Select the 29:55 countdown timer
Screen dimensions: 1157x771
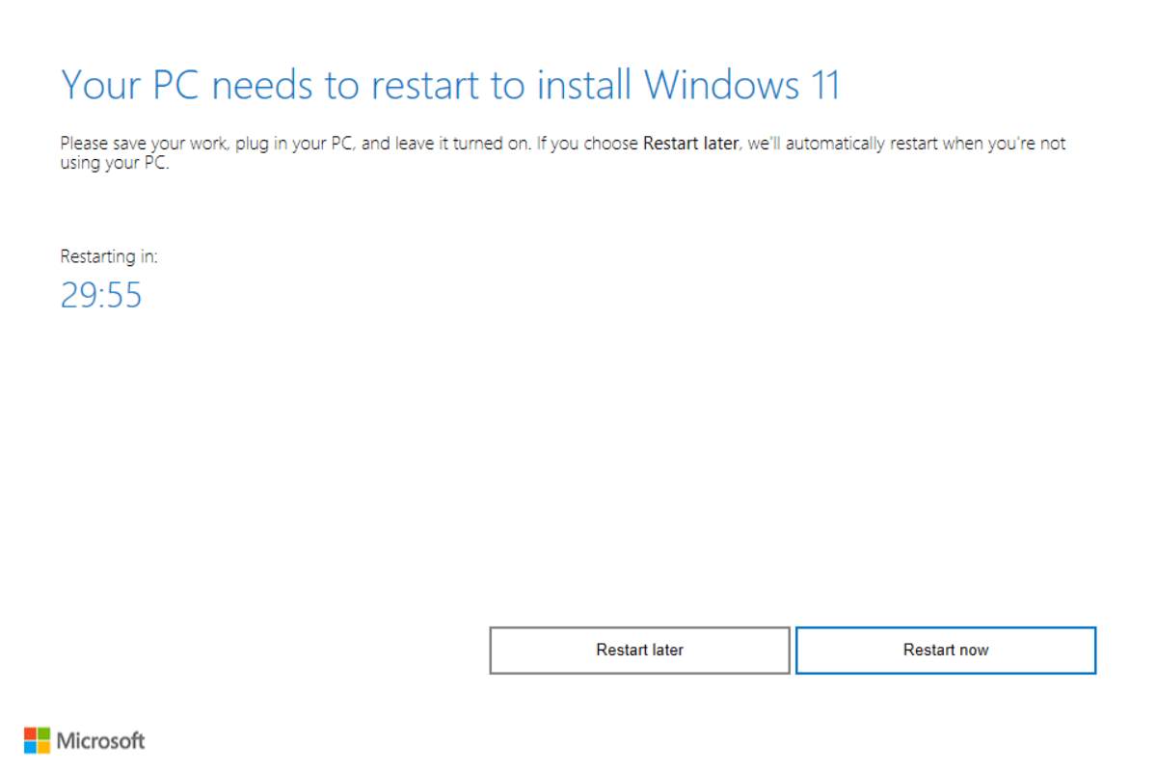pos(101,295)
